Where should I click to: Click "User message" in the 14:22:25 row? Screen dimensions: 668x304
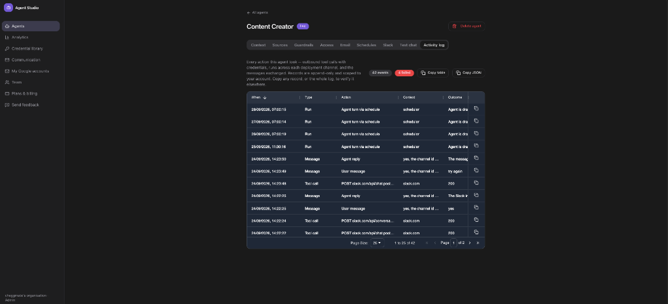[x=353, y=208]
